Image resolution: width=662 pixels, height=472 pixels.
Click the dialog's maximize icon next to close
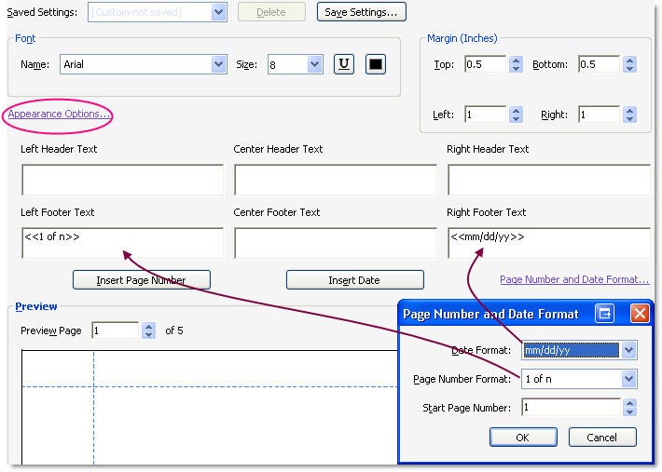point(604,314)
